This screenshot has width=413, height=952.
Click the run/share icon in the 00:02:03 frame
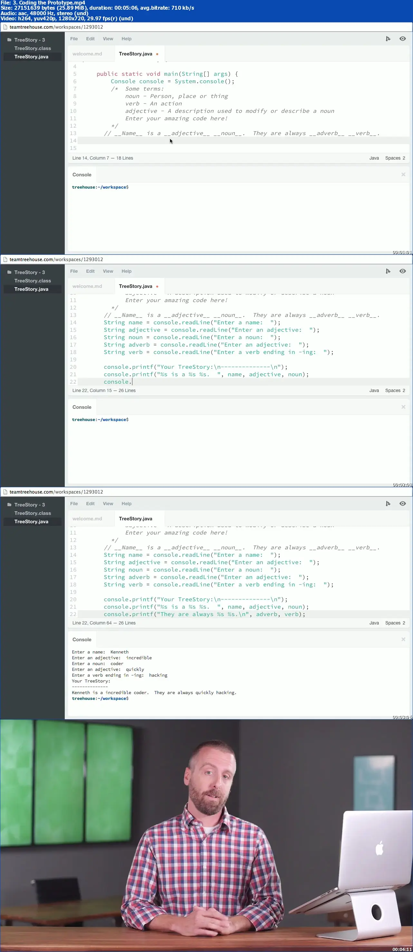point(388,271)
